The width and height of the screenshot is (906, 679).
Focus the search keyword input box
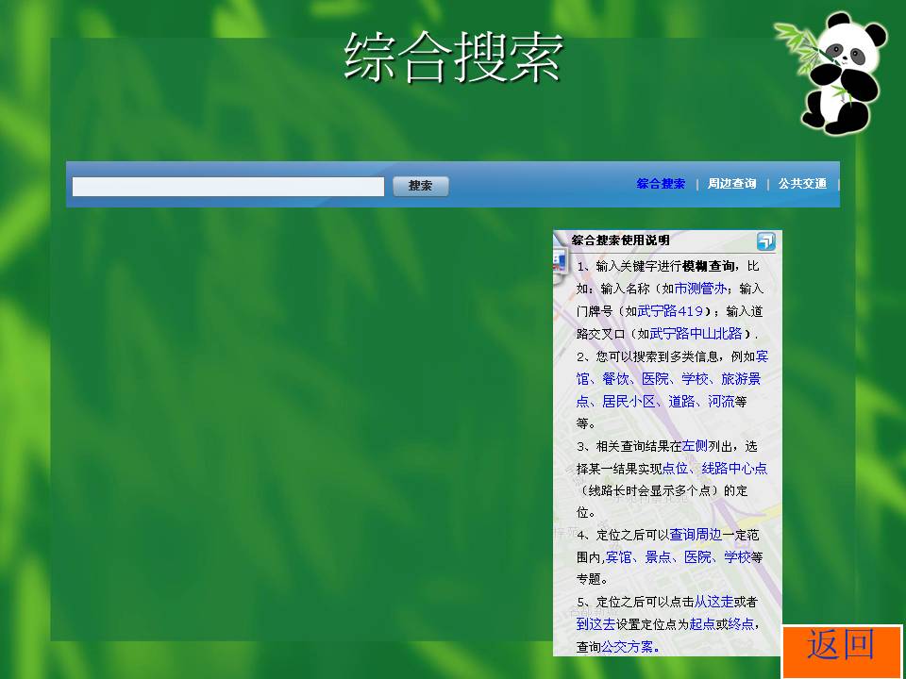pyautogui.click(x=228, y=187)
